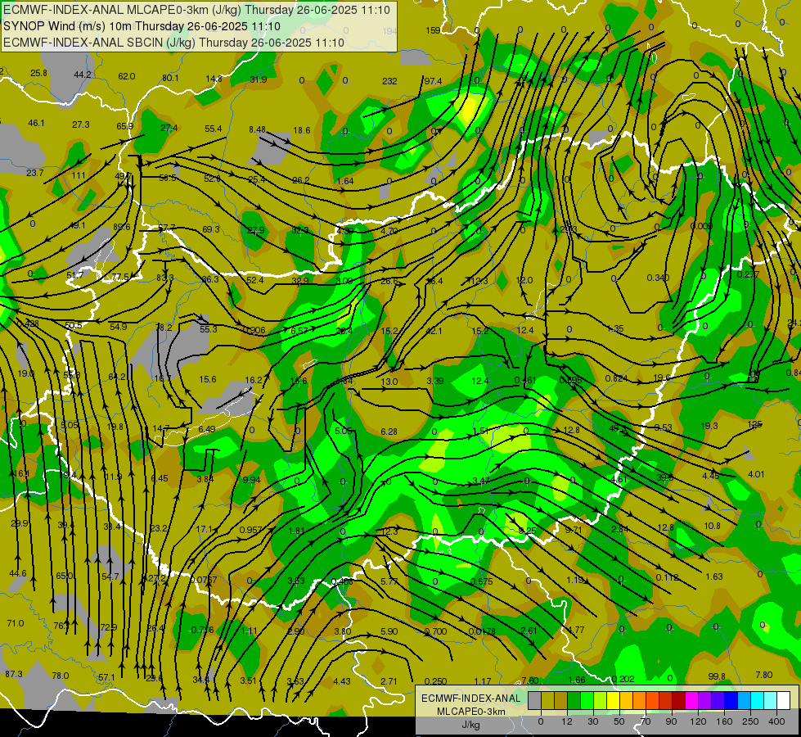Screen dimensions: 801x737
Task: Click legend scale label 120
Action: pos(698,721)
